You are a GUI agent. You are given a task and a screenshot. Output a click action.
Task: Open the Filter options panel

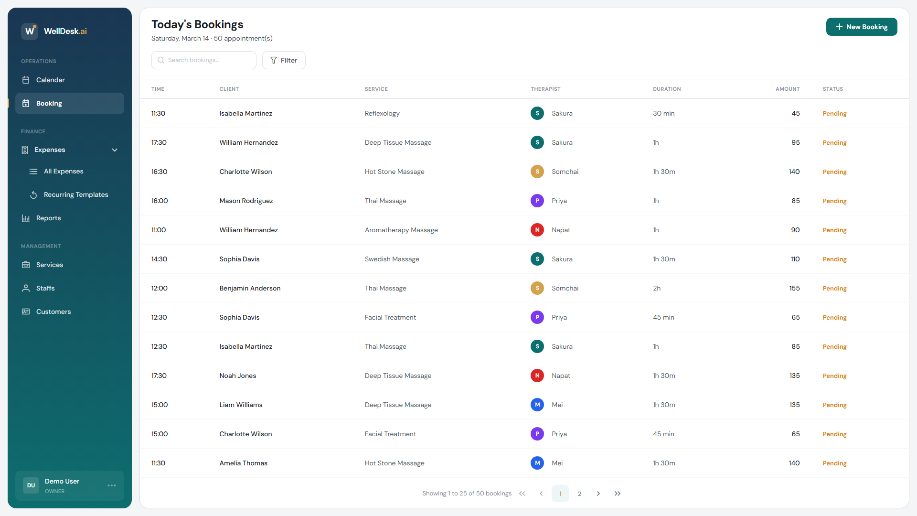[284, 60]
